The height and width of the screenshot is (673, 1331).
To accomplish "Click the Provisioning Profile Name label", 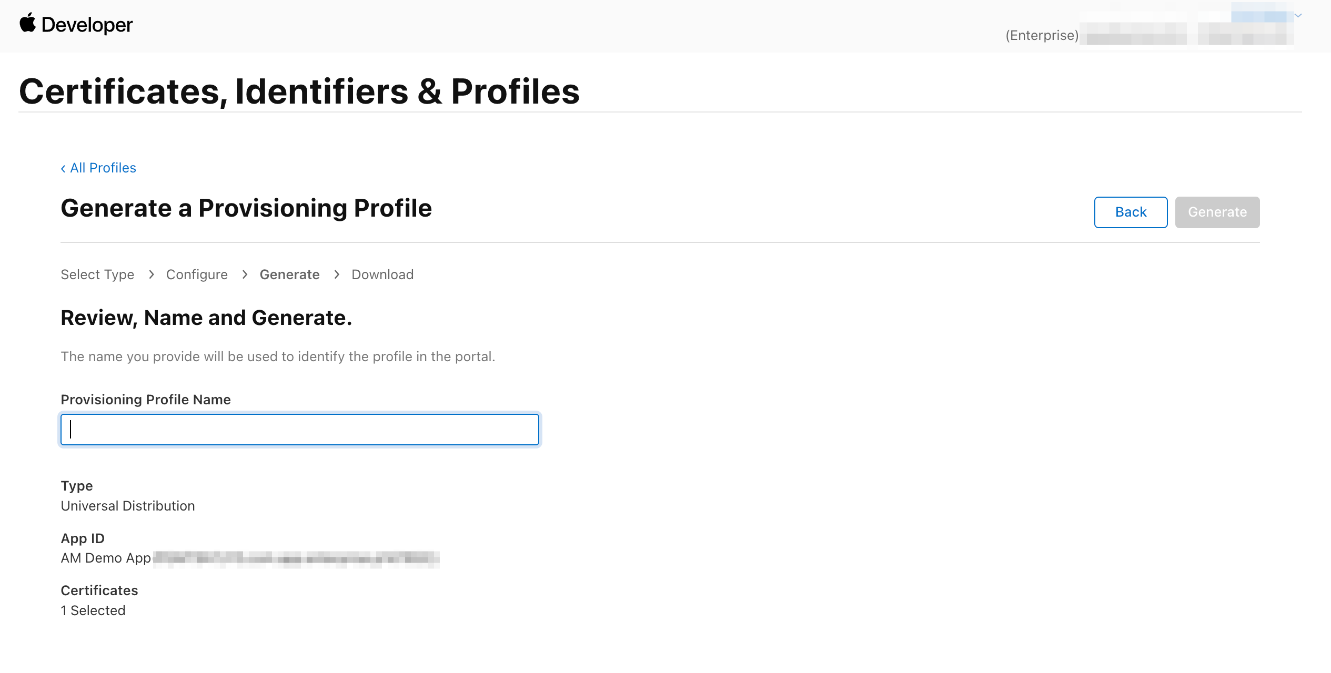I will [146, 400].
